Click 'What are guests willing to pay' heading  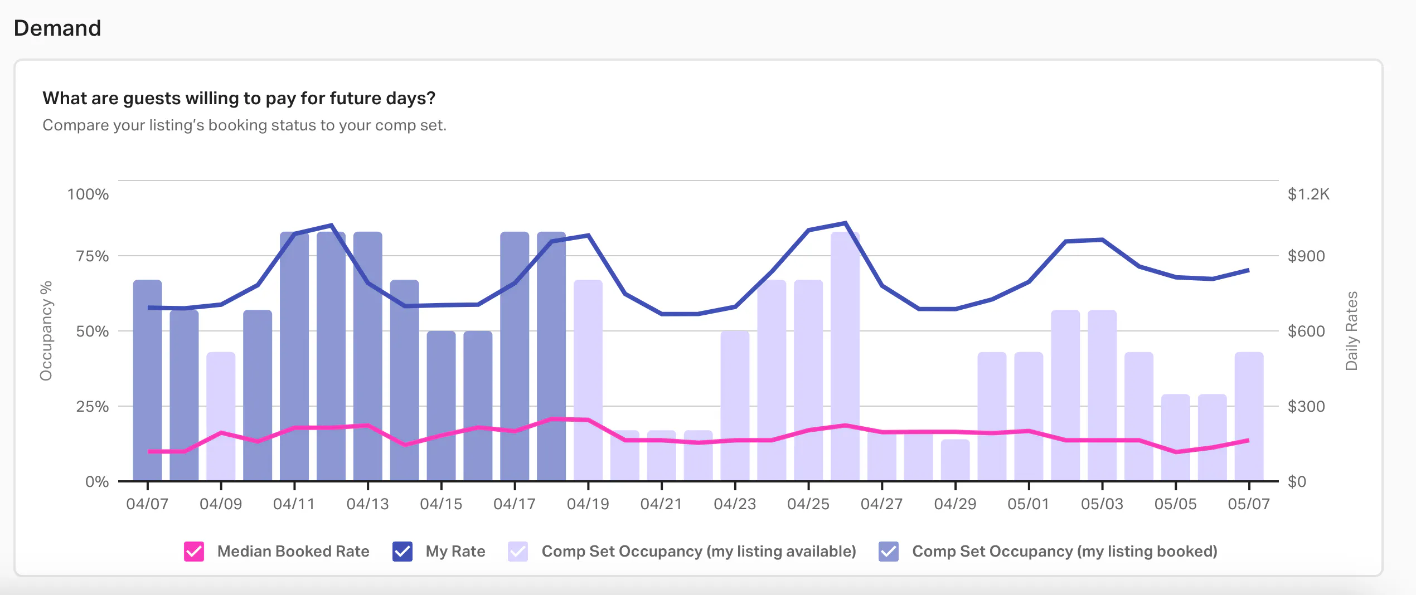point(239,98)
